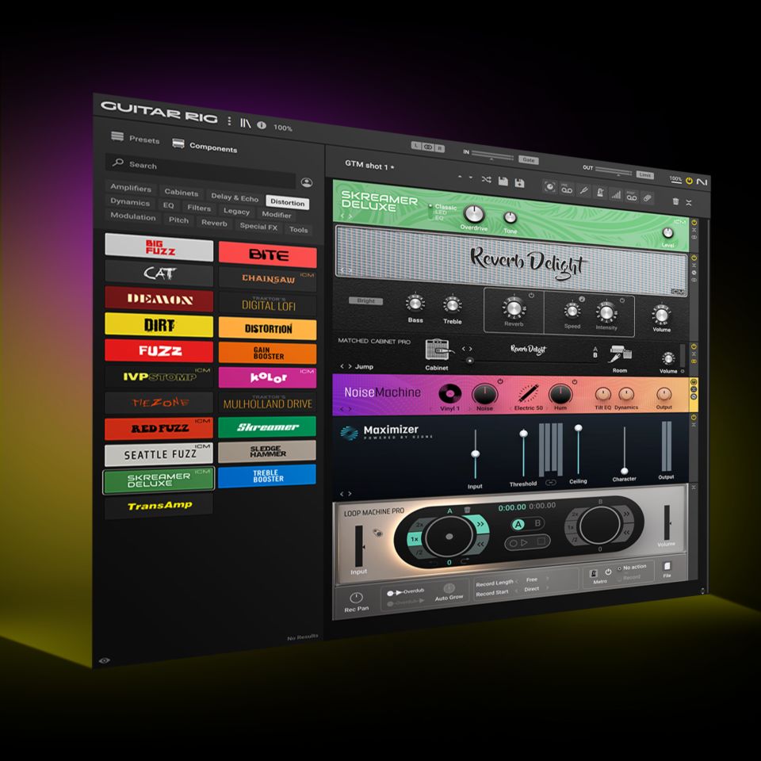Open the library browser icon in header
Screen dimensions: 761x761
pyautogui.click(x=246, y=123)
